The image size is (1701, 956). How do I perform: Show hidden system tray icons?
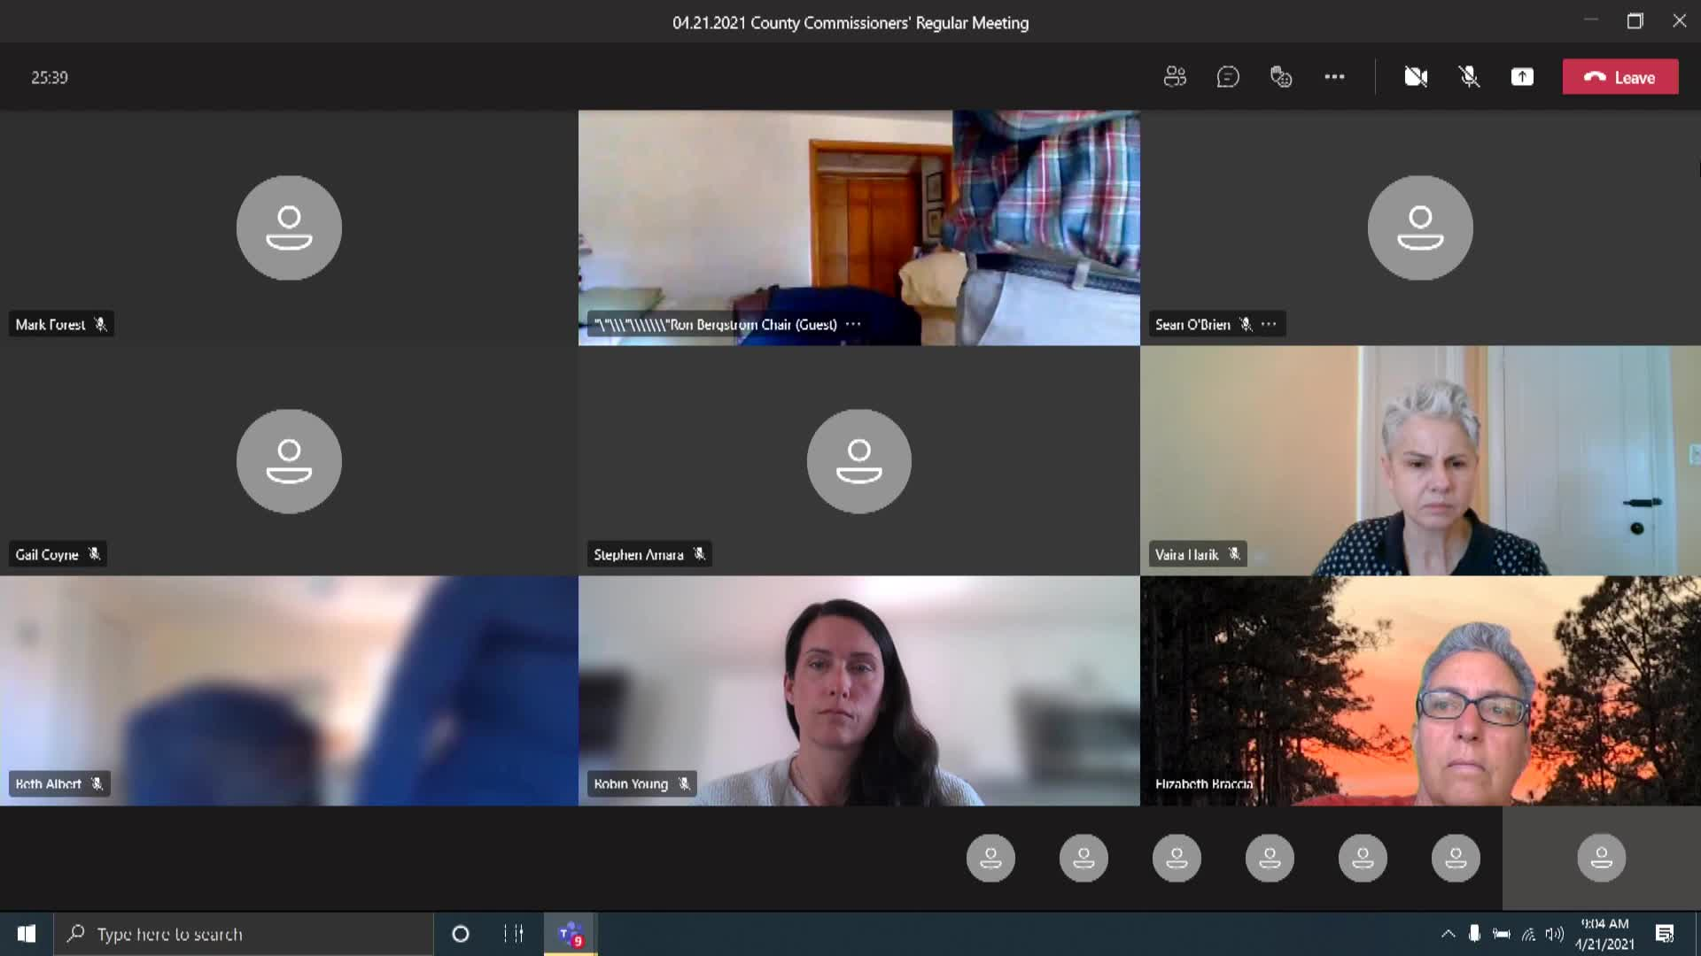point(1448,934)
